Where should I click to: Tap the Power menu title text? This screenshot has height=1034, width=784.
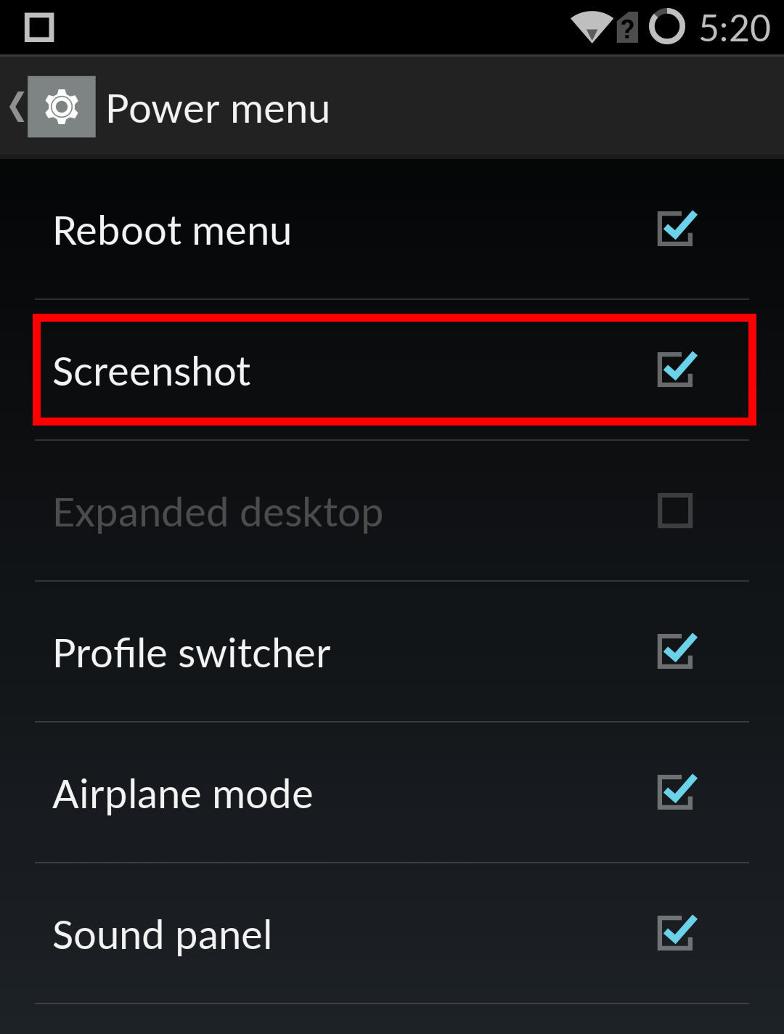pyautogui.click(x=218, y=110)
